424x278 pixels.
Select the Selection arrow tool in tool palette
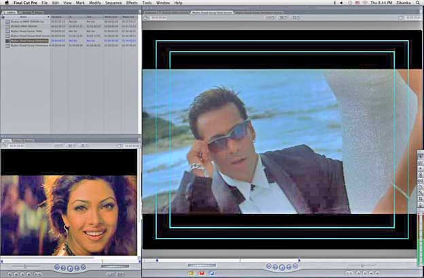(x=420, y=157)
